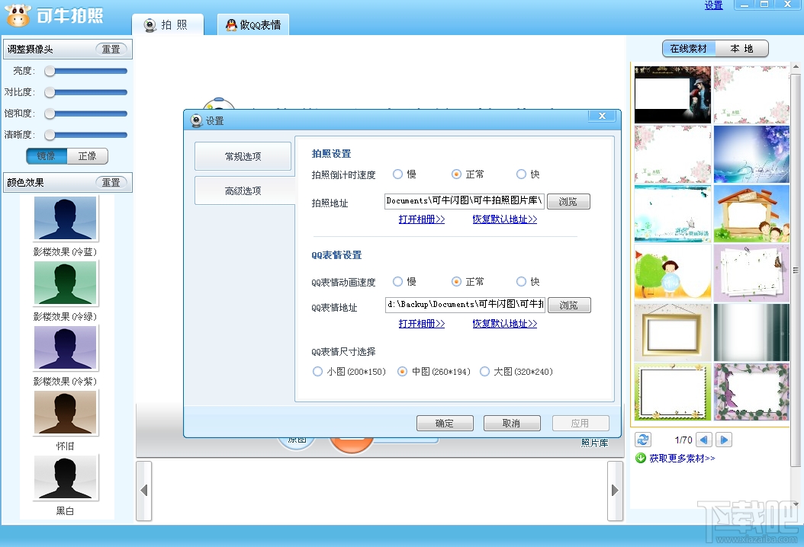
Task: Reset camera adjustments with 重置
Action: tap(111, 50)
